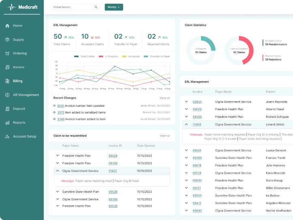
Task: Open invoice link 8565 in Recent Changes
Action: click(x=60, y=106)
